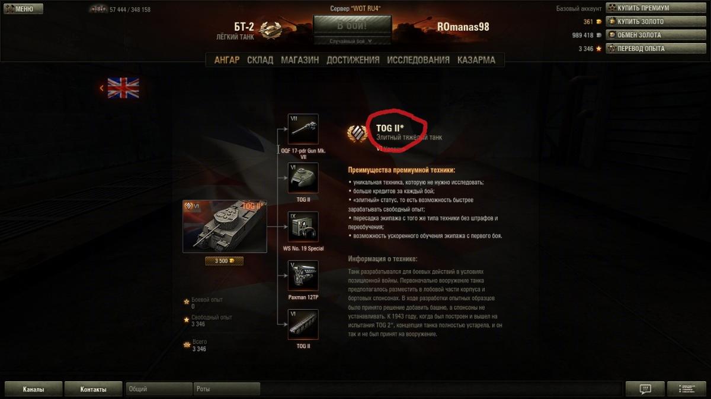Click the В бой! battle button
The height and width of the screenshot is (399, 711).
353,26
